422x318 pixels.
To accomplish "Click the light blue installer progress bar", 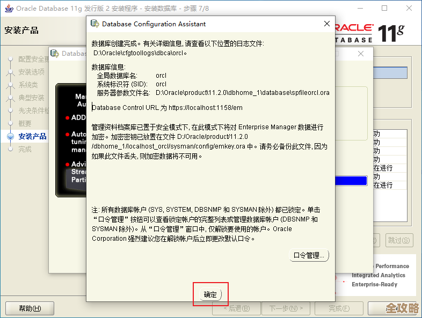I will point(390,72).
